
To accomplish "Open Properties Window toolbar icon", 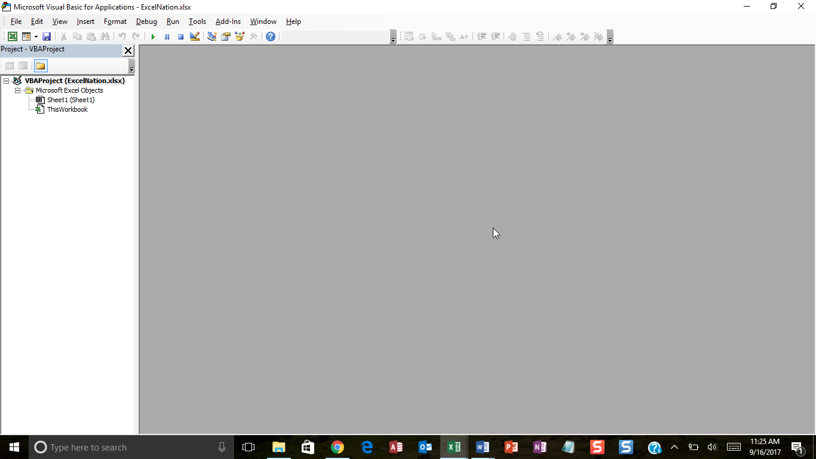I will [225, 36].
